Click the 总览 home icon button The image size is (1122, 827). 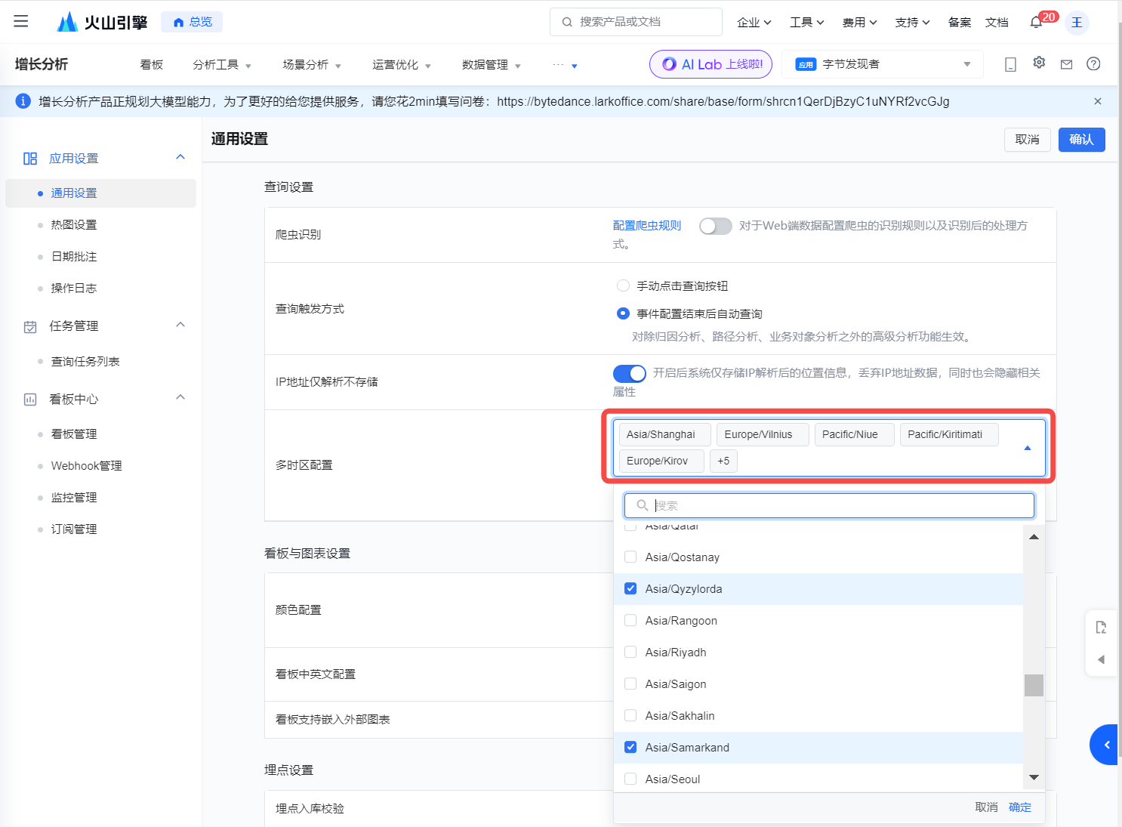tap(192, 22)
